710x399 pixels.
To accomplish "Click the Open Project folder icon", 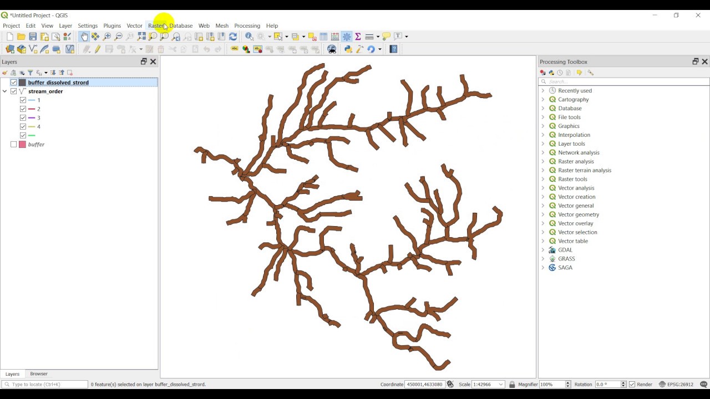I will click(x=21, y=37).
